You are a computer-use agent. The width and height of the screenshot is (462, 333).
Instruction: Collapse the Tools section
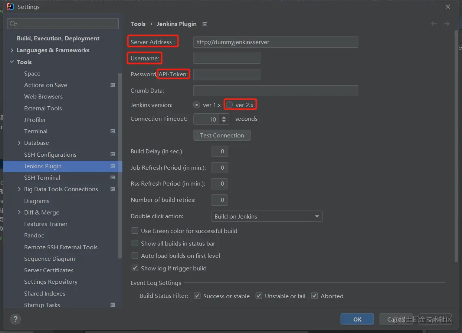(x=12, y=62)
